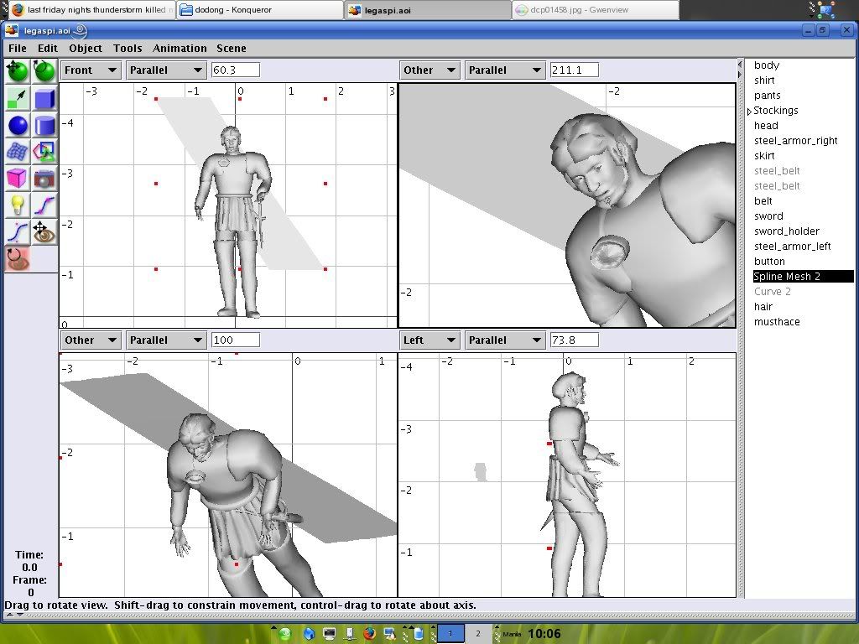Choose the Create Cube tool
Image resolution: width=859 pixels, height=644 pixels.
[x=44, y=99]
